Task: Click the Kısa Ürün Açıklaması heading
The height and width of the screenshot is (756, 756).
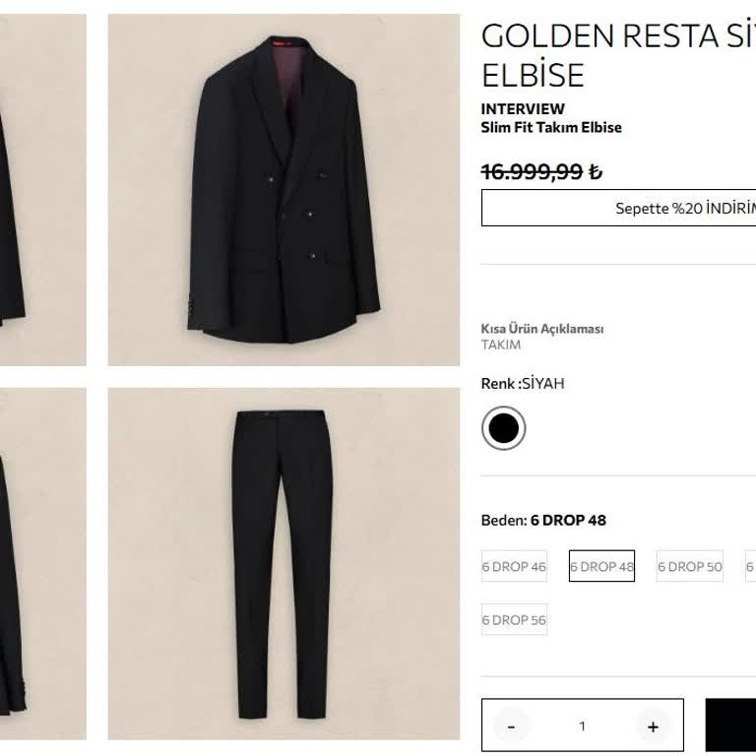Action: 541,329
